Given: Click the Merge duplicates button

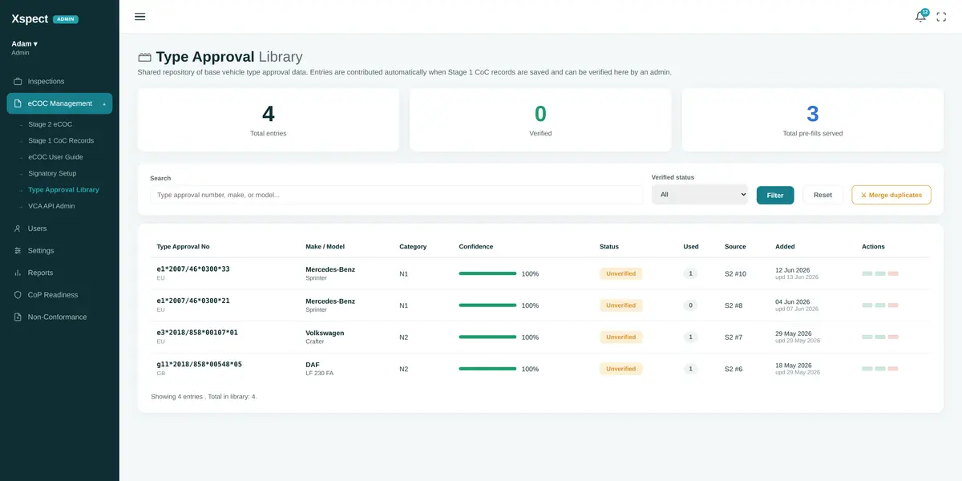Looking at the screenshot, I should [x=891, y=195].
